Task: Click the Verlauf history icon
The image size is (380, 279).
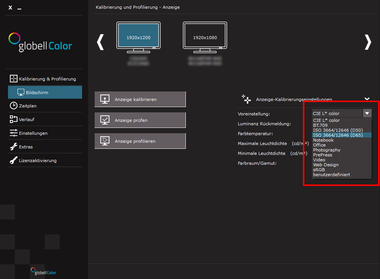Action: [x=13, y=119]
